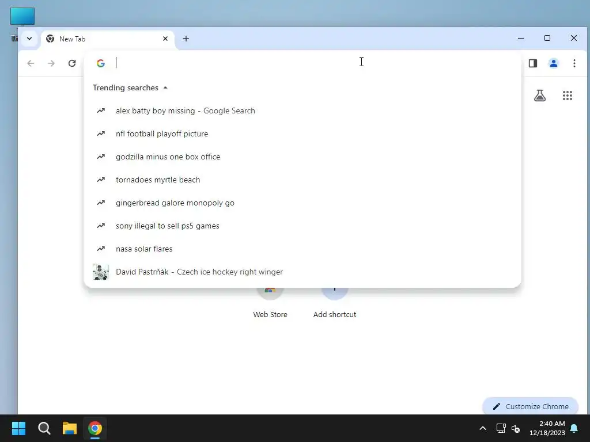Click the Google logo icon in address bar
590x442 pixels.
pyautogui.click(x=100, y=63)
